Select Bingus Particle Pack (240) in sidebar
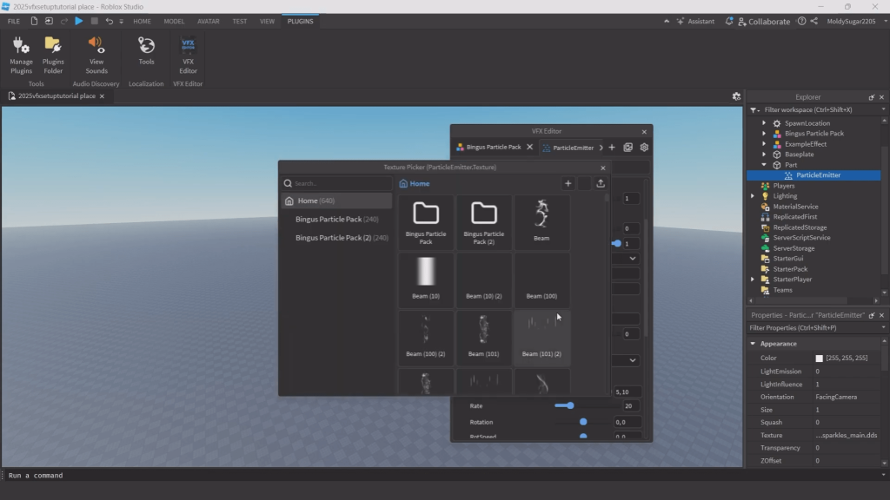Image resolution: width=890 pixels, height=500 pixels. pyautogui.click(x=337, y=219)
